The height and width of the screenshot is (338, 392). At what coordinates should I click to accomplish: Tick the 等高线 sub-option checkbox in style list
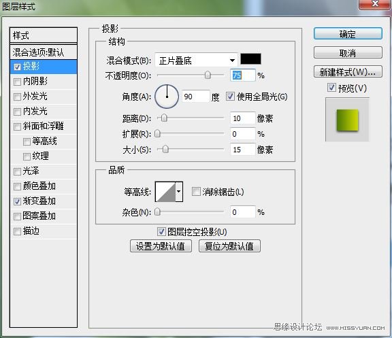pyautogui.click(x=27, y=142)
